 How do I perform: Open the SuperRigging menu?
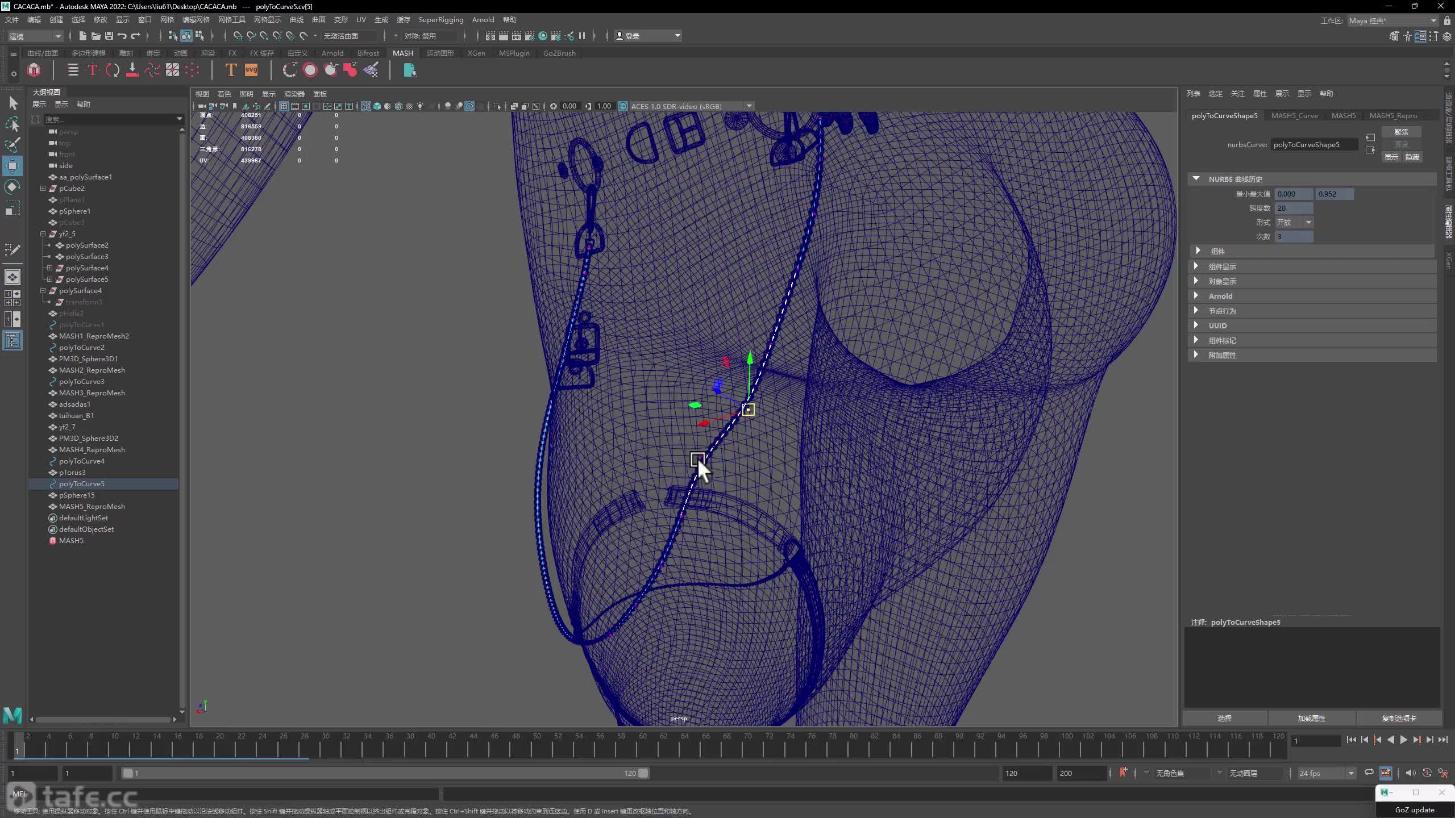tap(440, 19)
